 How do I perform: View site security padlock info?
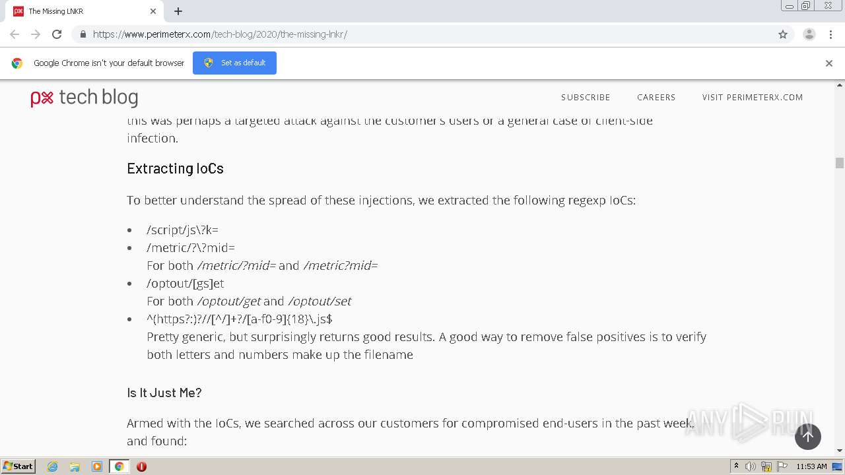tap(83, 34)
